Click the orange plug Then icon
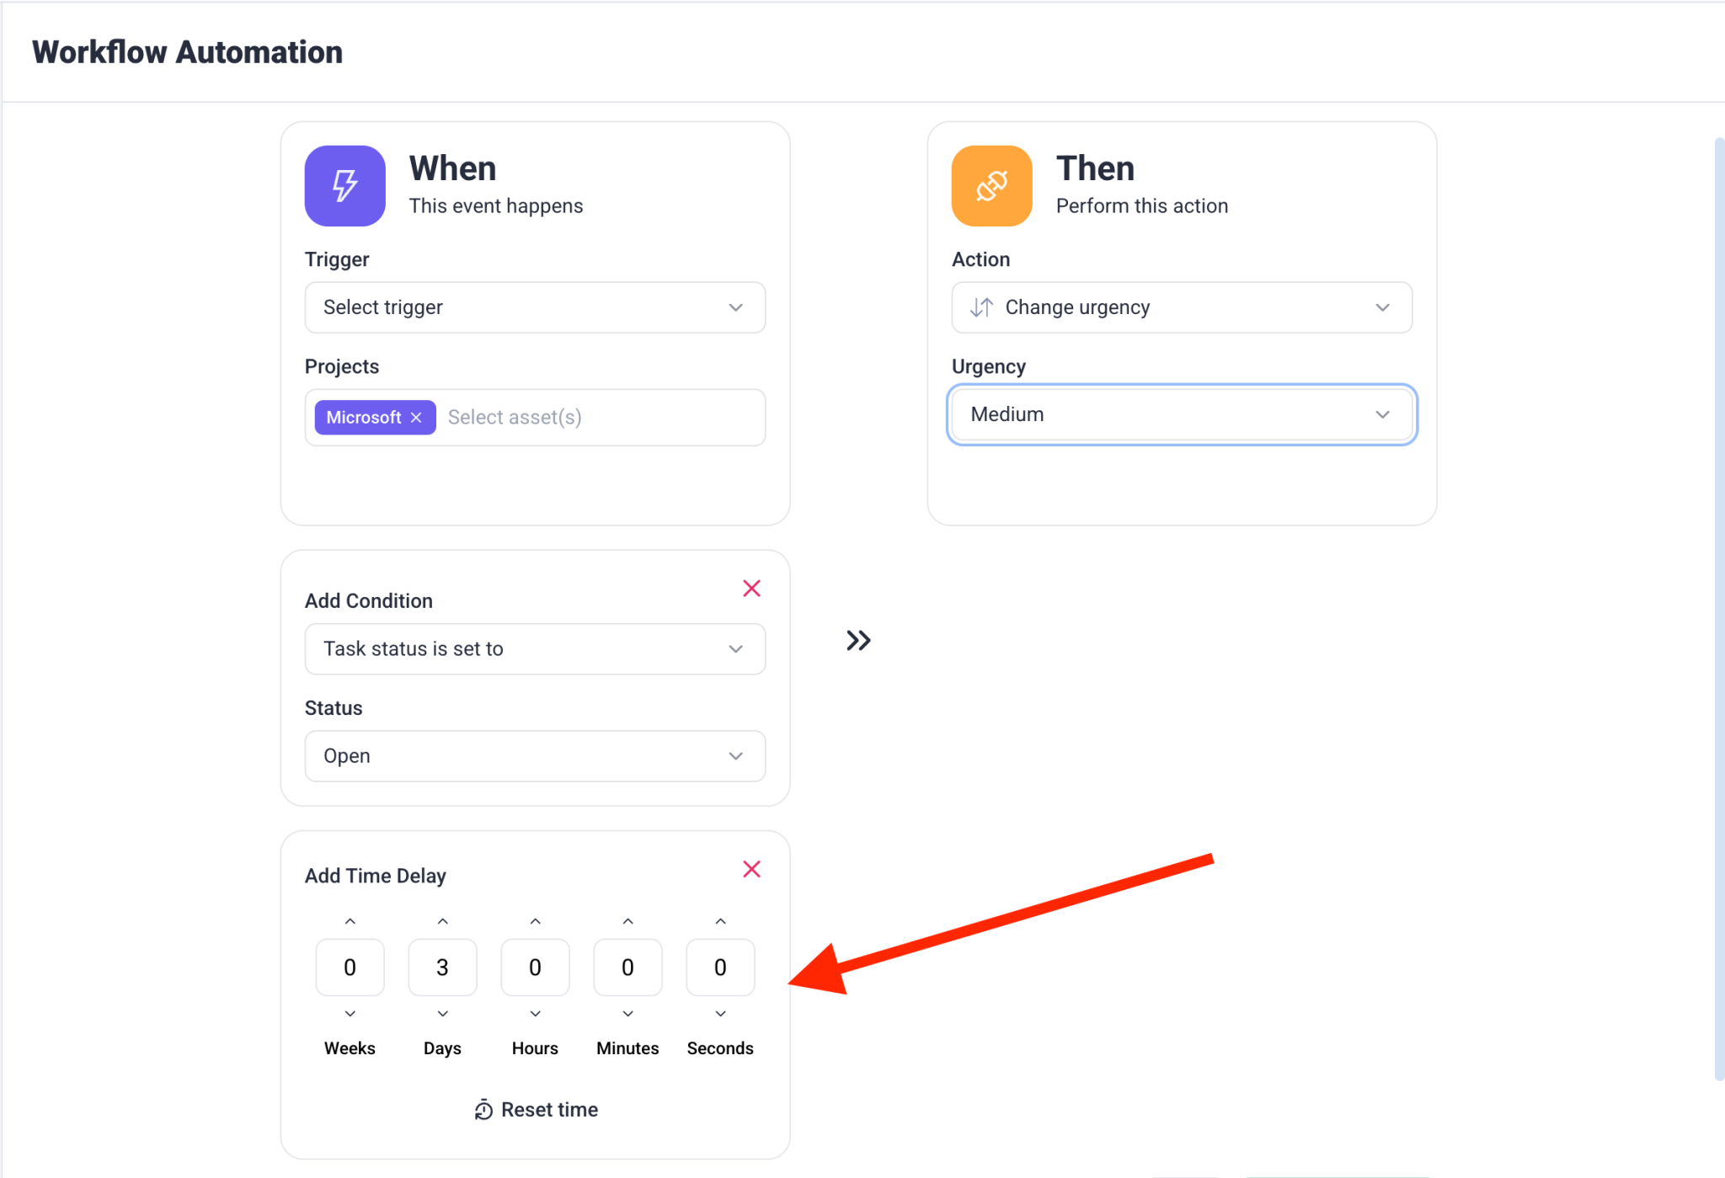1725x1178 pixels. [x=991, y=185]
